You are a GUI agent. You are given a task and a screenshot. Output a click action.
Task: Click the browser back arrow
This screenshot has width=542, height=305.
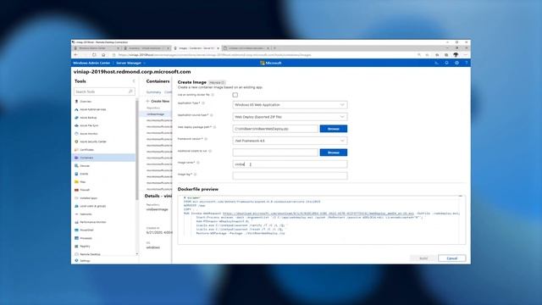pos(76,54)
